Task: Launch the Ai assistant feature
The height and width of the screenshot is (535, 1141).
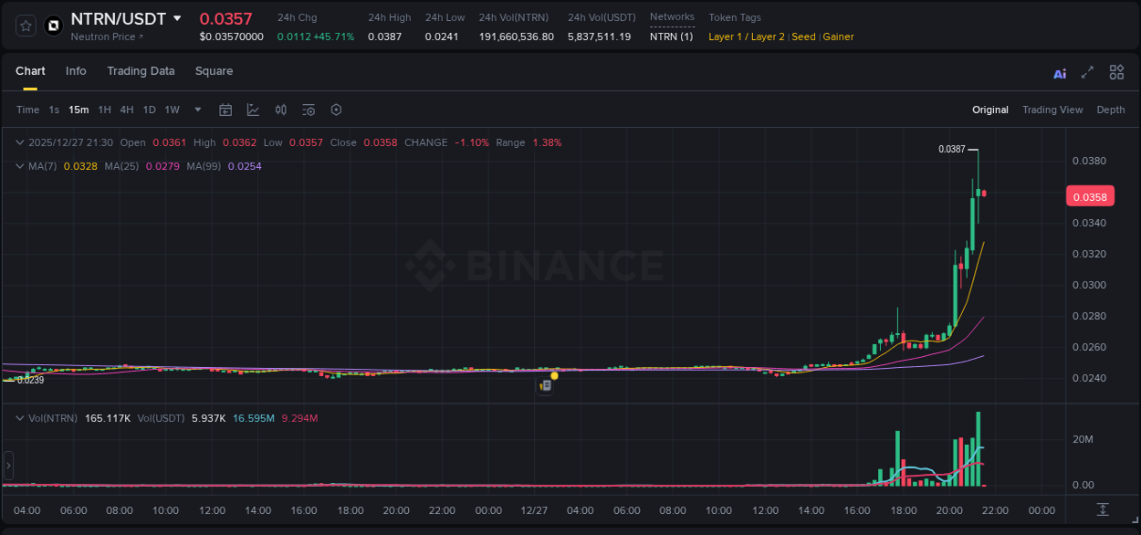Action: 1059,72
